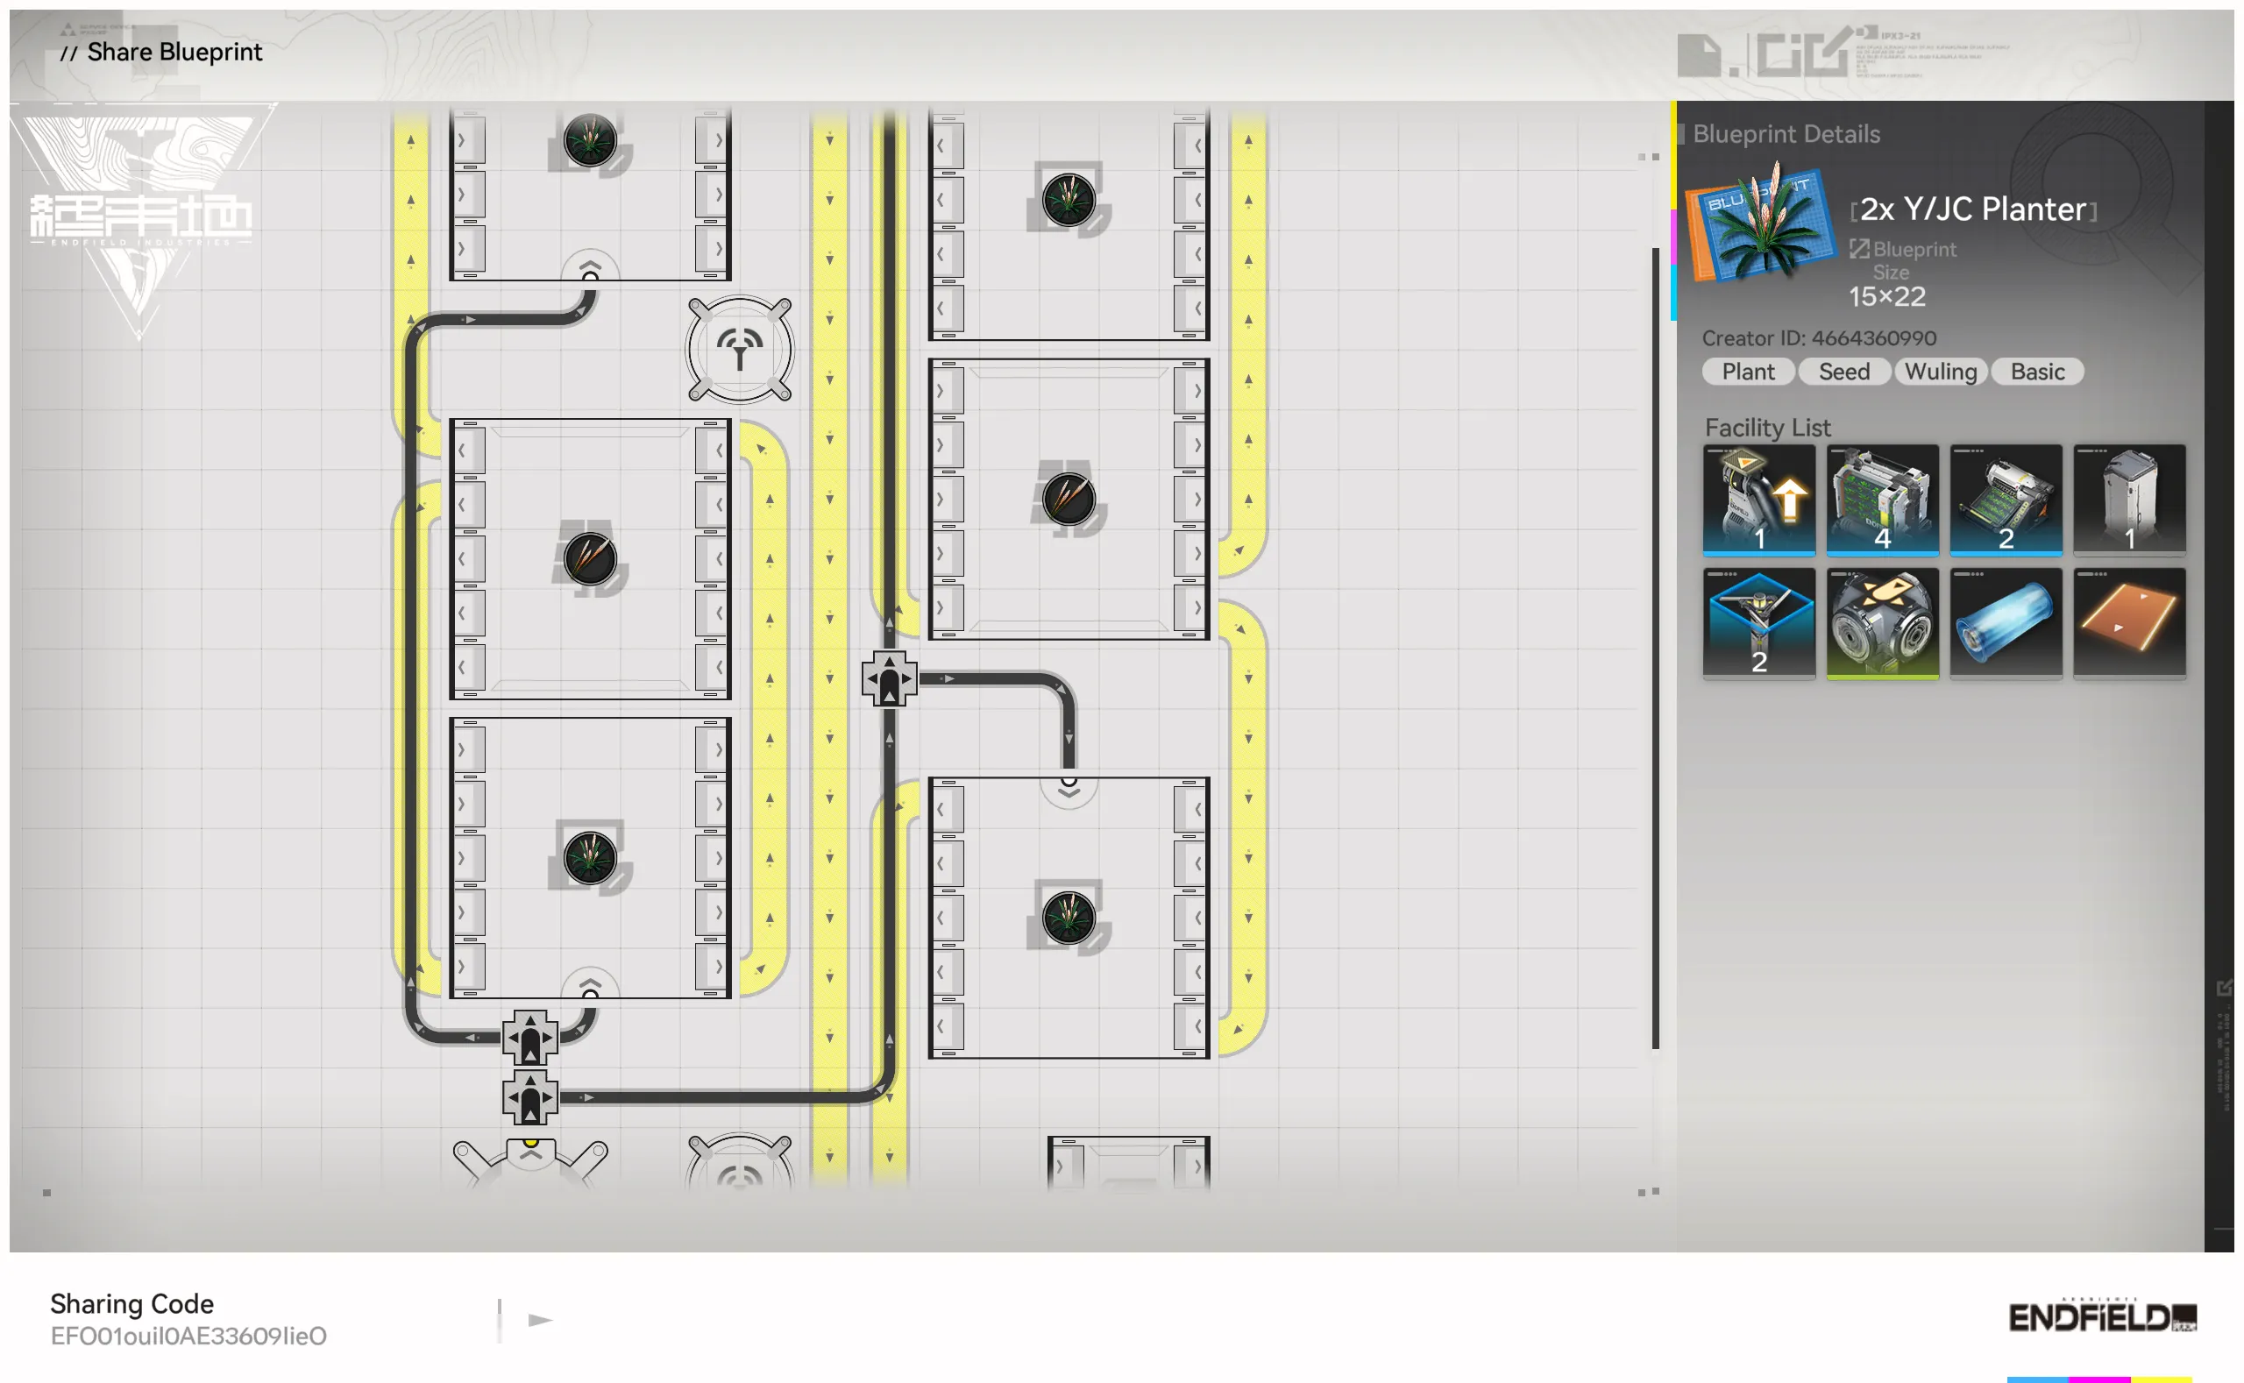Click the Wuling tag
Viewport: 2244px width, 1383px height.
click(x=1941, y=372)
